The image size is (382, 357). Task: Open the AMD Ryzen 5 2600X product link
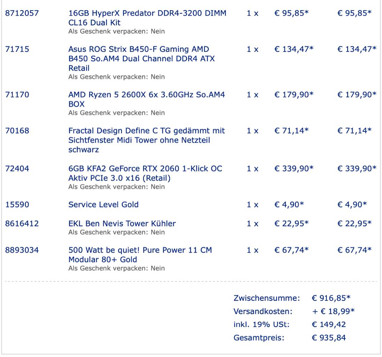tap(147, 99)
